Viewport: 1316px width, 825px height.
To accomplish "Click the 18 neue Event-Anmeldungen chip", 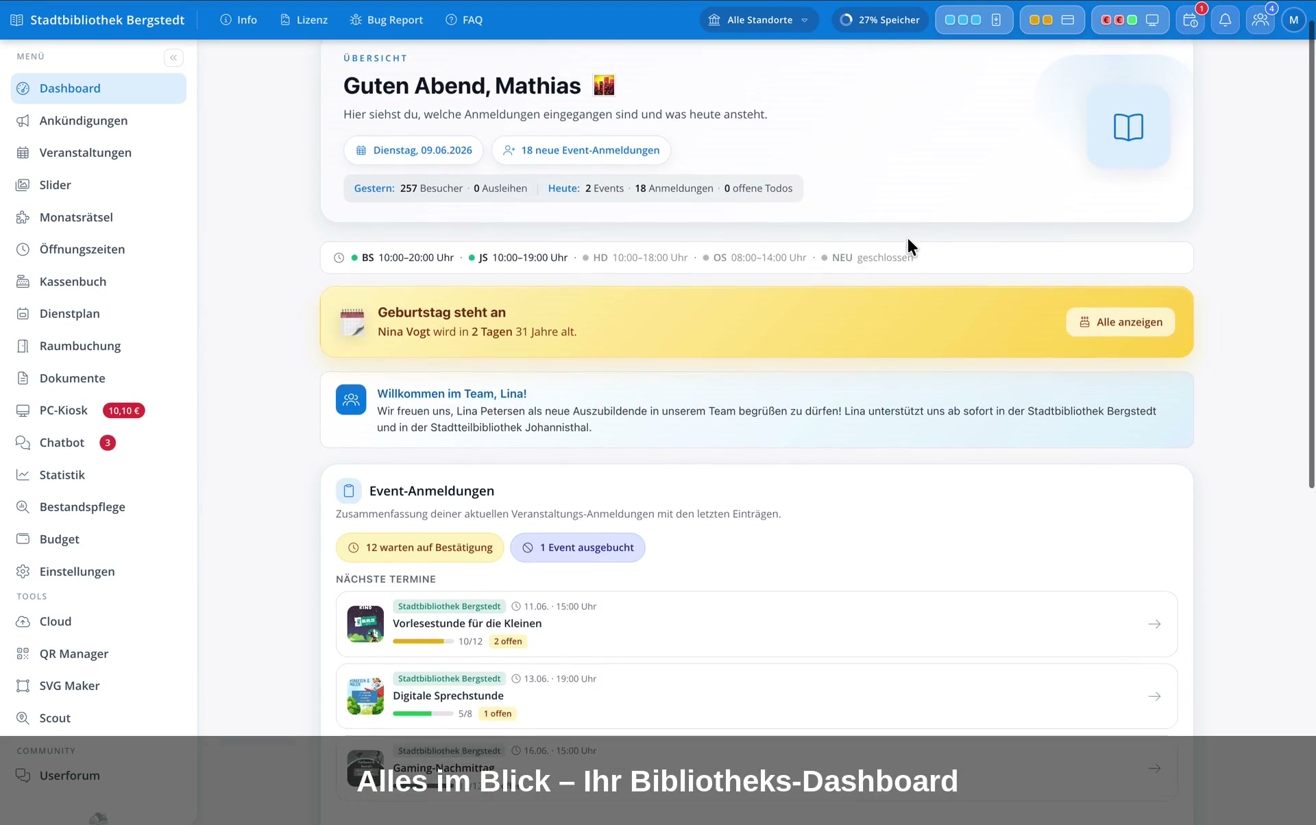I will (x=581, y=150).
